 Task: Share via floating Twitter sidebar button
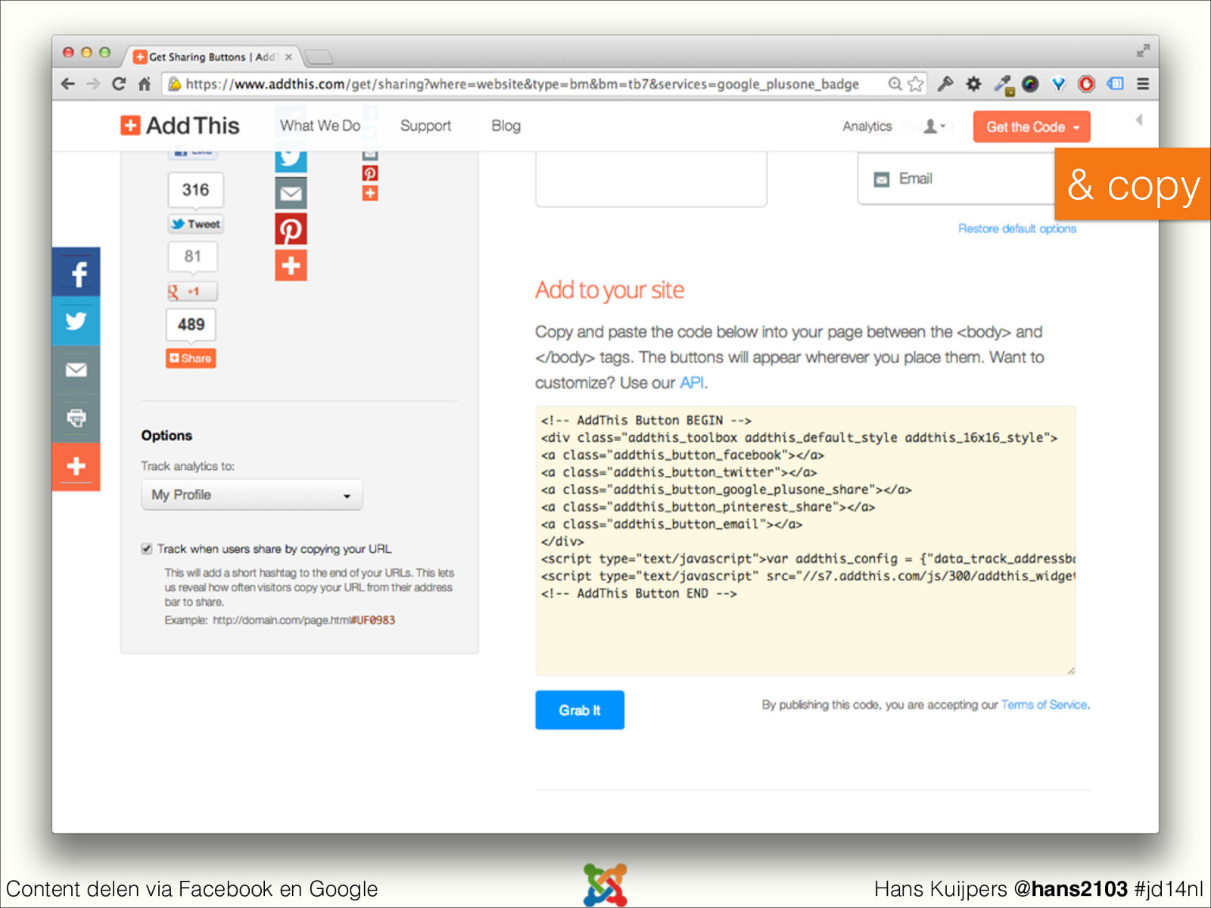click(76, 321)
